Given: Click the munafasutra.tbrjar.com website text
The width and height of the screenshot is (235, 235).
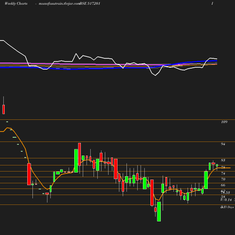Looking at the screenshot, I should pos(59,4).
